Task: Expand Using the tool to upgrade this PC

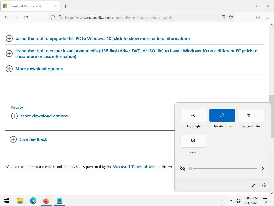Action: 102,39
